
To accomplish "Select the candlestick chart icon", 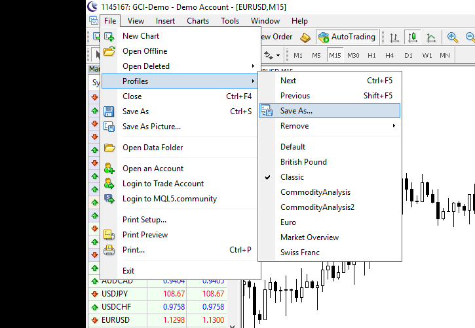I will 413,37.
